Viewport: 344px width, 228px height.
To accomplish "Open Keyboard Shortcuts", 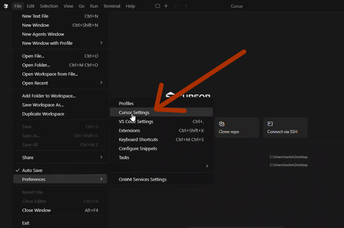I will [161, 140].
